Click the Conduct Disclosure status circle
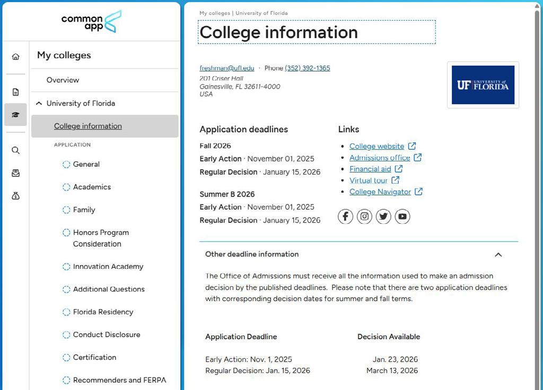The height and width of the screenshot is (390, 543). coord(66,335)
